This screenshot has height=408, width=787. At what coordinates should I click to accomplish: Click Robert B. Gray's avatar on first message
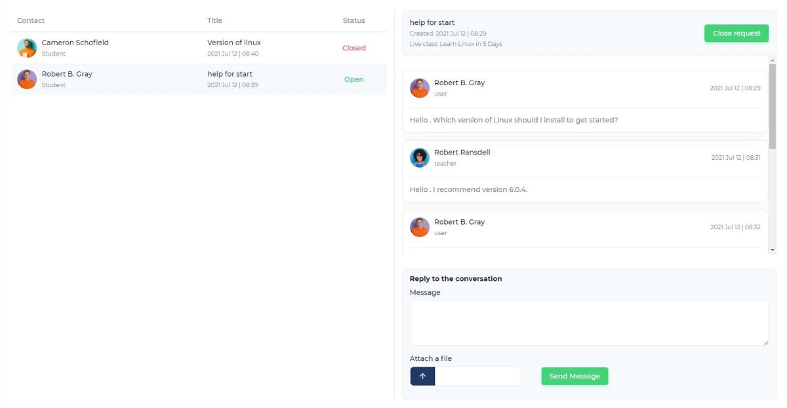coord(420,88)
